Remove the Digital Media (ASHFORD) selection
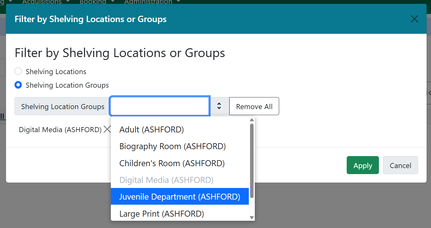Screen dimensions: 431x228 click(107, 129)
